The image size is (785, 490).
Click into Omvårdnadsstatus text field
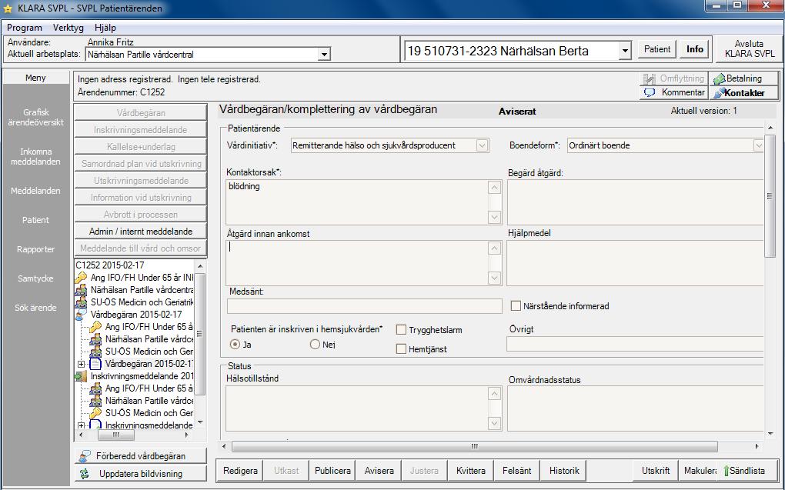[635, 408]
